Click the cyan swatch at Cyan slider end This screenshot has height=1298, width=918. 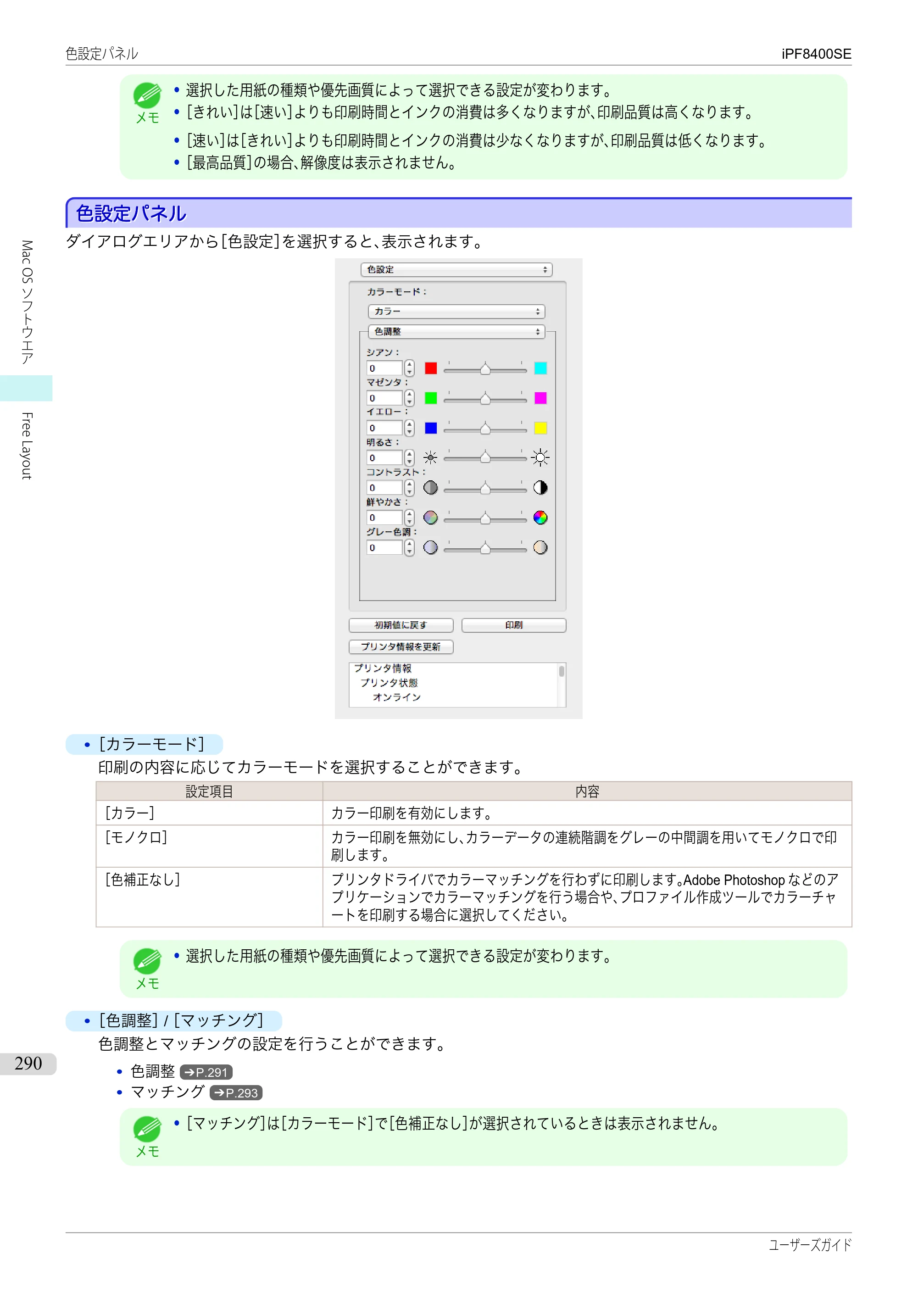click(x=540, y=368)
